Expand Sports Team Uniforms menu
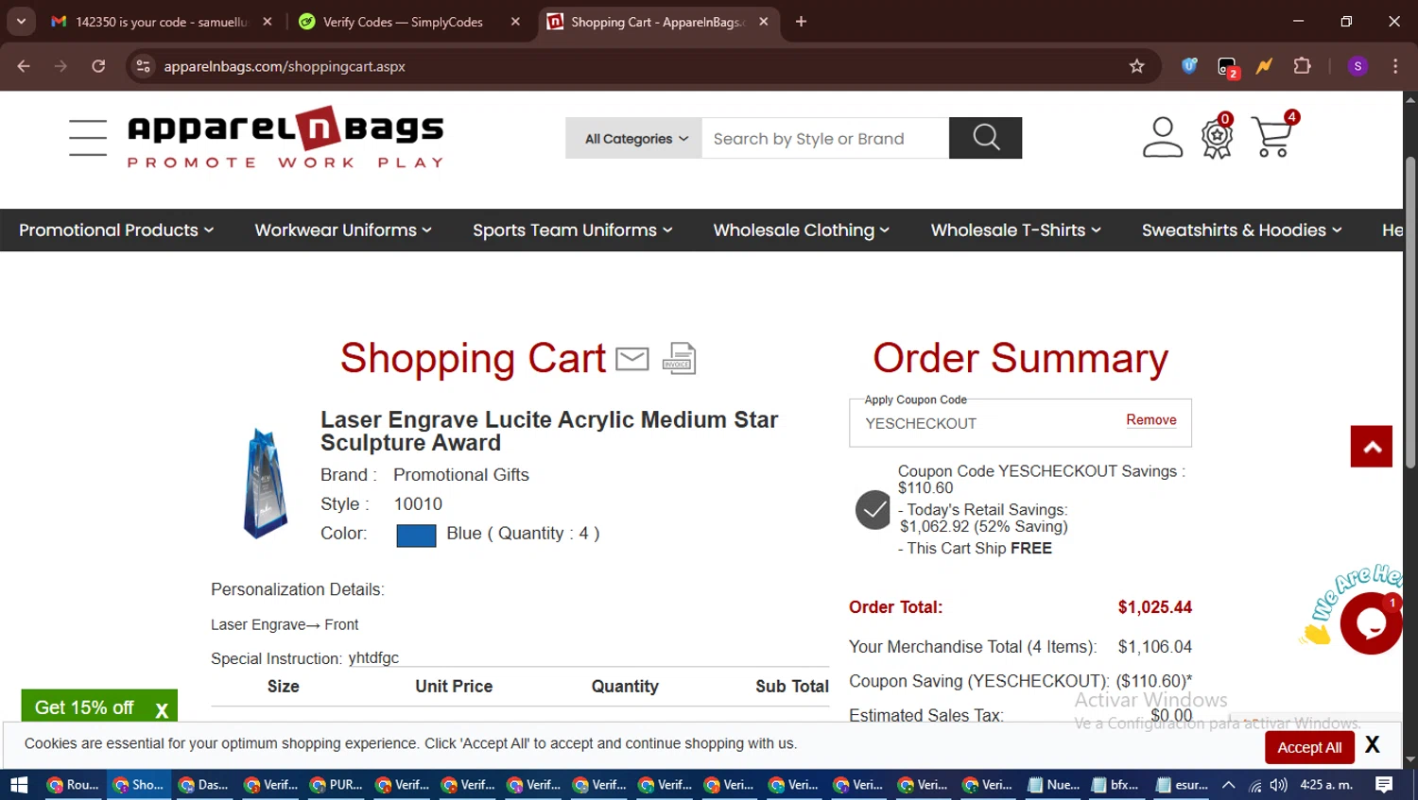This screenshot has height=800, width=1418. tap(573, 230)
